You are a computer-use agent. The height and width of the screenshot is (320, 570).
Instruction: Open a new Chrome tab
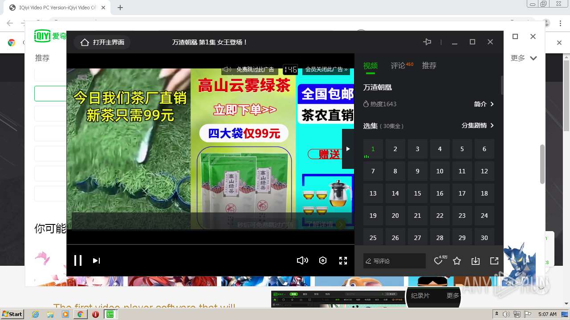[x=120, y=8]
